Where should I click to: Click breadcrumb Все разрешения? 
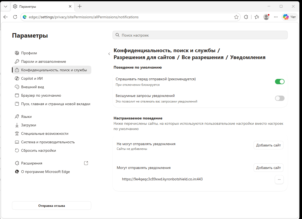coord(202,57)
